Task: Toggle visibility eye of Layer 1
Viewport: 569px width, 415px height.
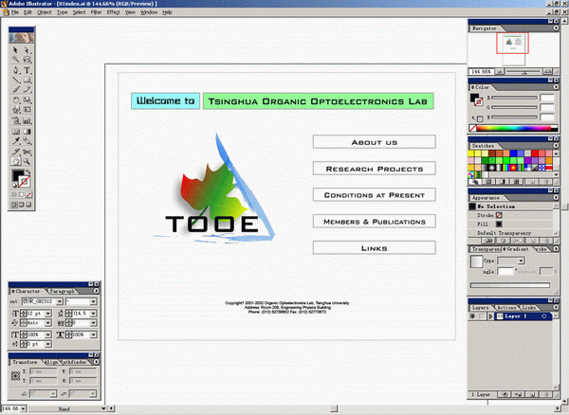Action: point(474,316)
